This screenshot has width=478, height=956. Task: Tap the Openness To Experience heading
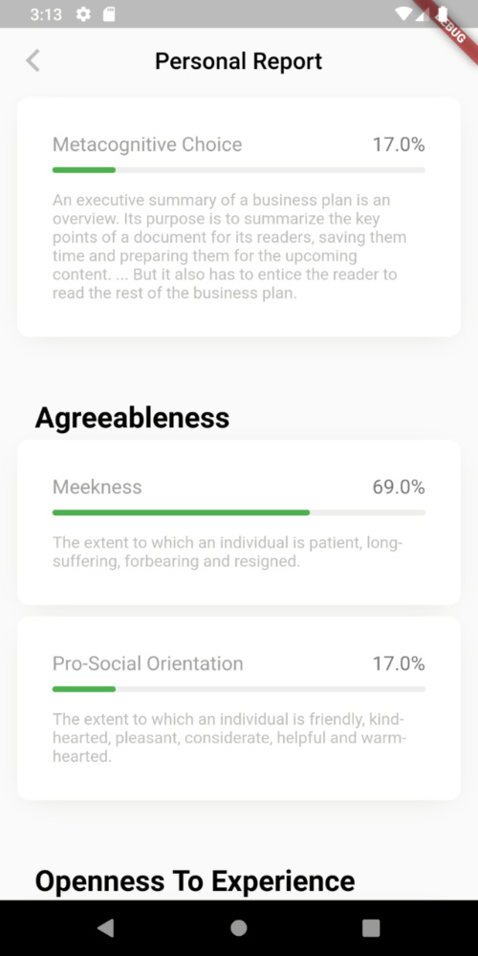194,881
